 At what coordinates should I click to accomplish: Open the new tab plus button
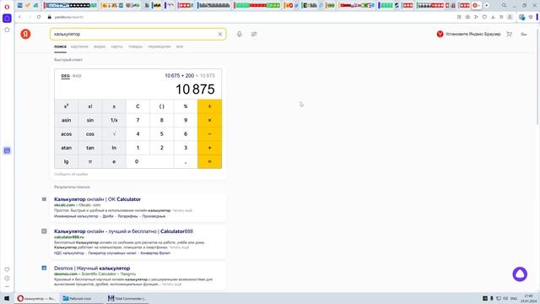click(x=486, y=6)
